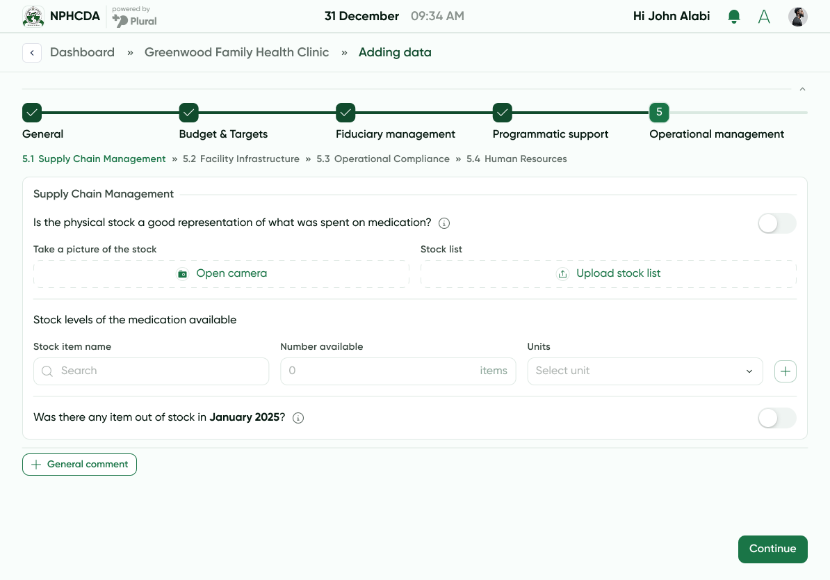The image size is (830, 580).
Task: Toggle physical stock representation switch
Action: coord(776,223)
